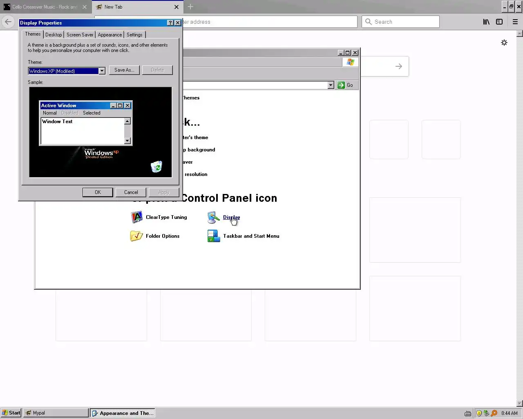Click the browser back arrow button
The height and width of the screenshot is (419, 523).
pos(8,22)
